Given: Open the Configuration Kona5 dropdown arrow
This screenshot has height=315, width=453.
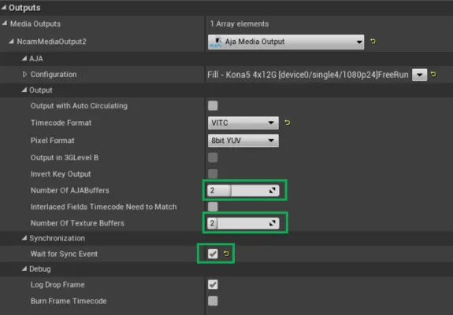Looking at the screenshot, I should pyautogui.click(x=419, y=75).
